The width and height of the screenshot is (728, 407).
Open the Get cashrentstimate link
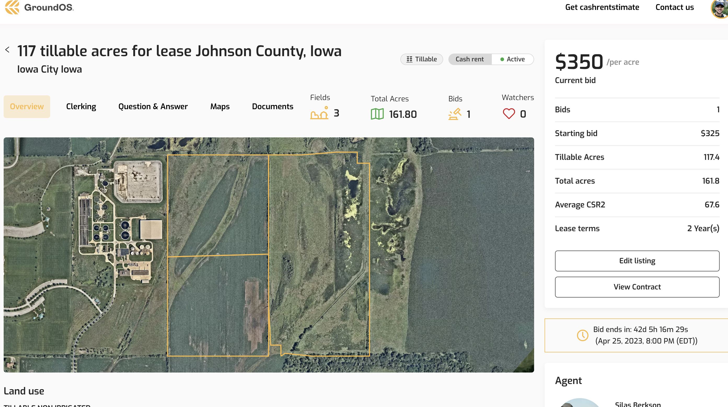pyautogui.click(x=602, y=7)
